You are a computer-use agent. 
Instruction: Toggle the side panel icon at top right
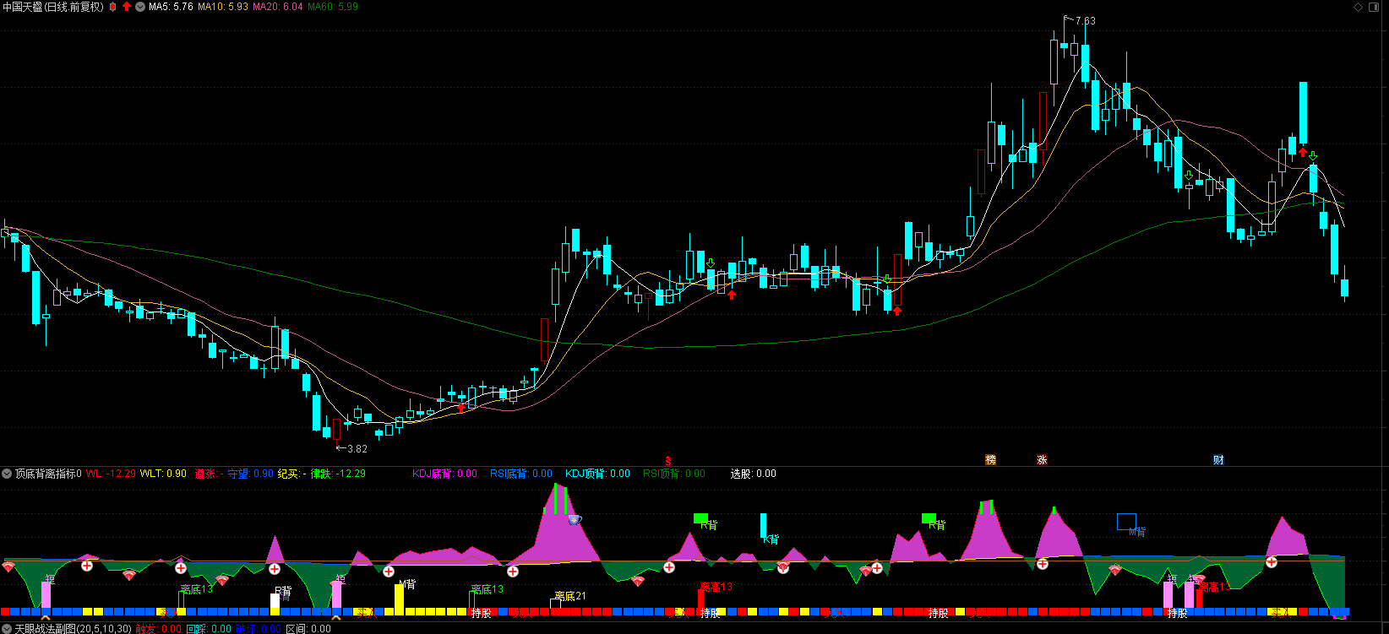tap(1375, 7)
